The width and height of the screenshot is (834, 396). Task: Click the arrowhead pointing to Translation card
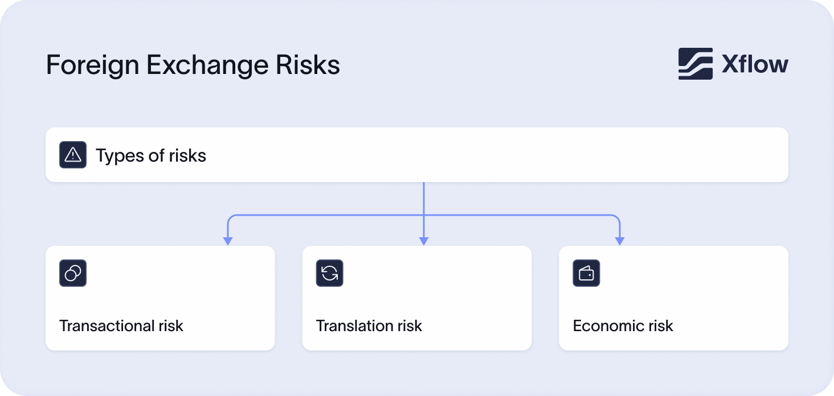[x=423, y=241]
